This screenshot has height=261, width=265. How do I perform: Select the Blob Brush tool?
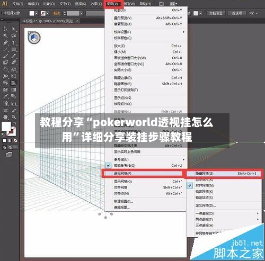pyautogui.click(x=5, y=62)
